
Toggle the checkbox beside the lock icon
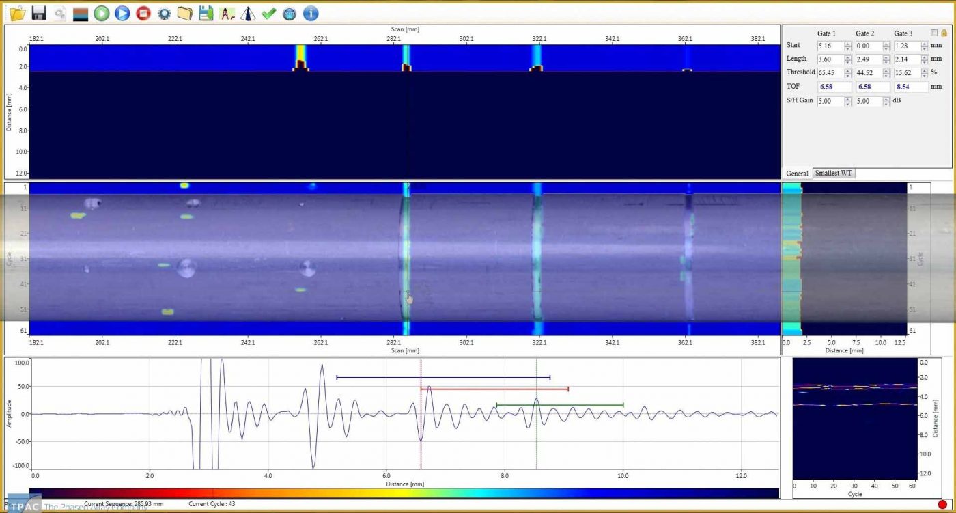pyautogui.click(x=934, y=33)
